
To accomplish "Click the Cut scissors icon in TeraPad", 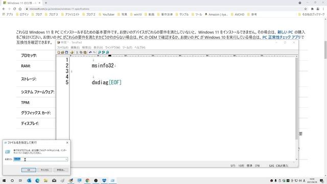I will click(77, 52).
